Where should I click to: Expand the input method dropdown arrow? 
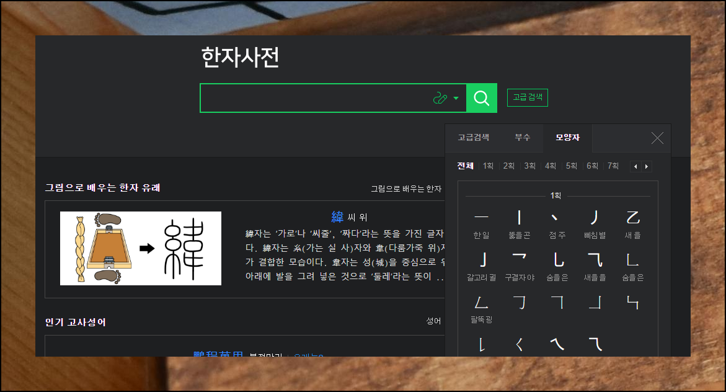pyautogui.click(x=456, y=98)
